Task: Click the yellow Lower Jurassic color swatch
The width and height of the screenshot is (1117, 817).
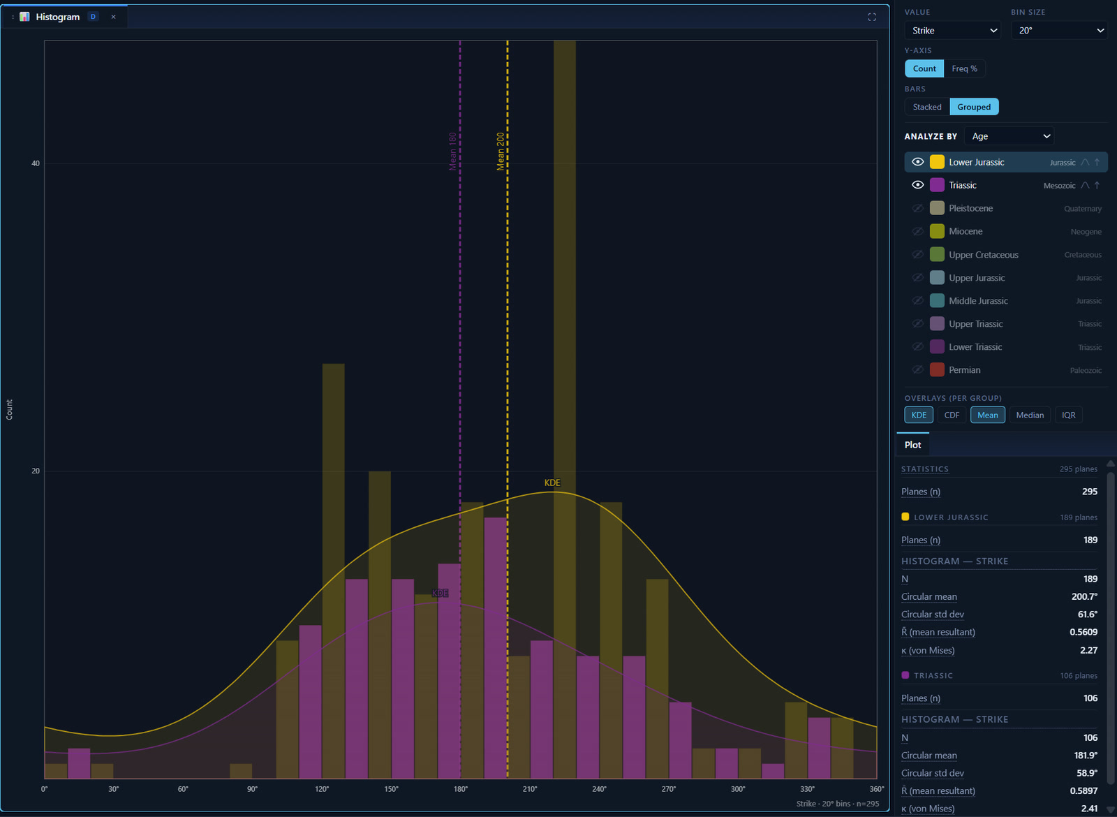Action: tap(937, 162)
